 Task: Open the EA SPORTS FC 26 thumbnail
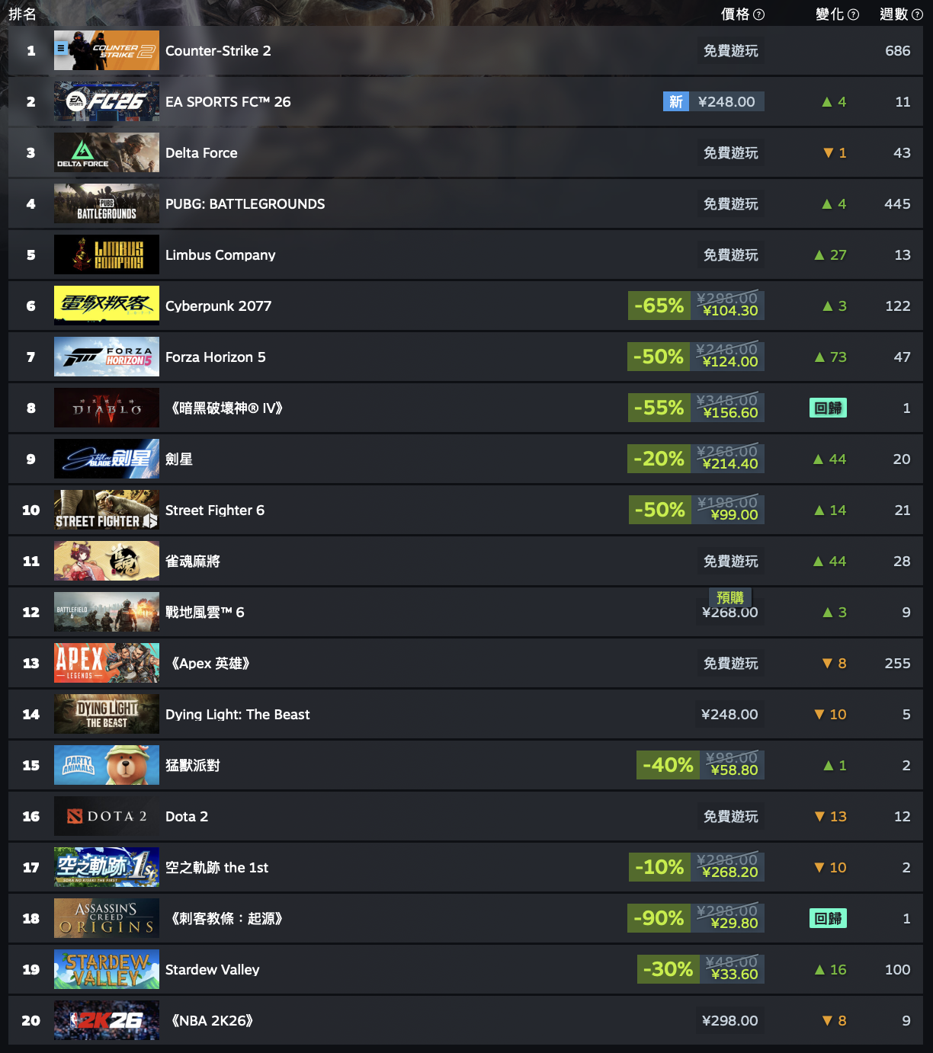tap(107, 101)
